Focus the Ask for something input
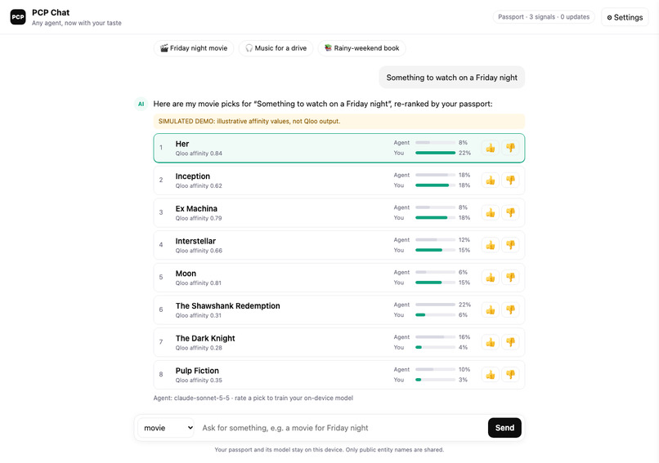The height and width of the screenshot is (463, 659). click(341, 428)
